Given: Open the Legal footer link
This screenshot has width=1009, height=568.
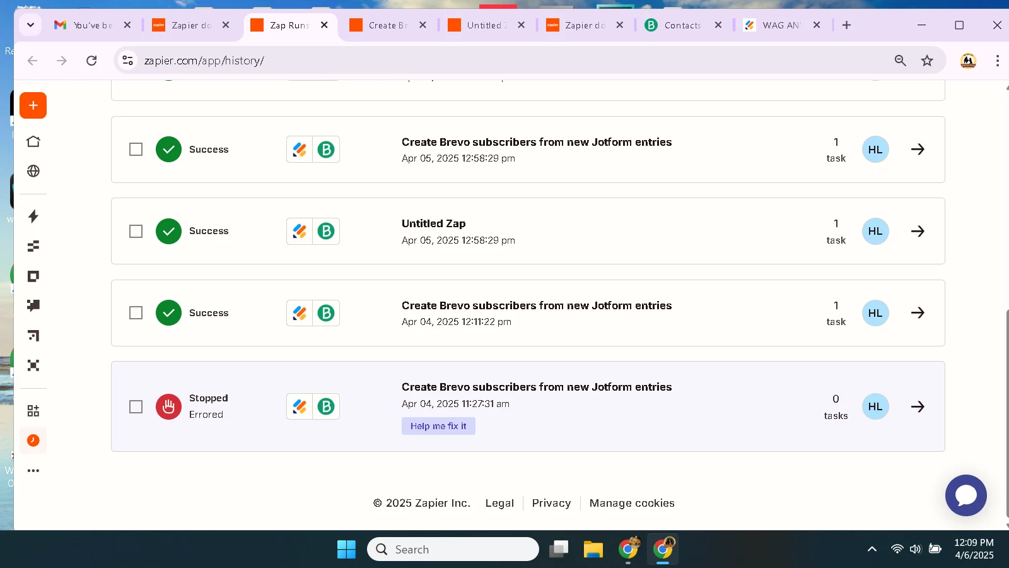Looking at the screenshot, I should (x=499, y=503).
